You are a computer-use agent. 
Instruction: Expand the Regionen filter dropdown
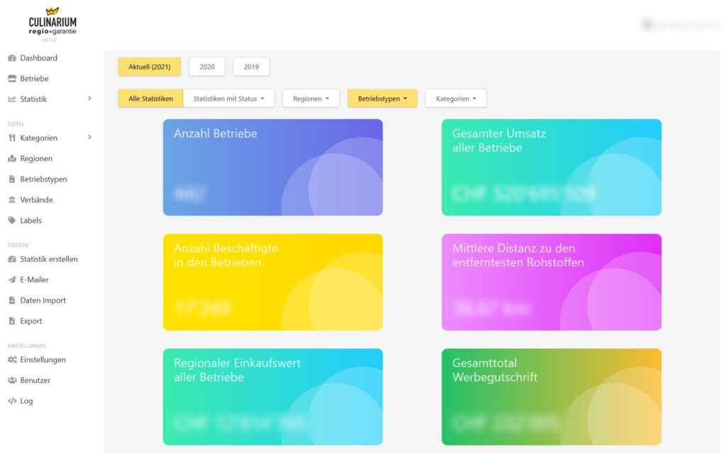point(311,99)
